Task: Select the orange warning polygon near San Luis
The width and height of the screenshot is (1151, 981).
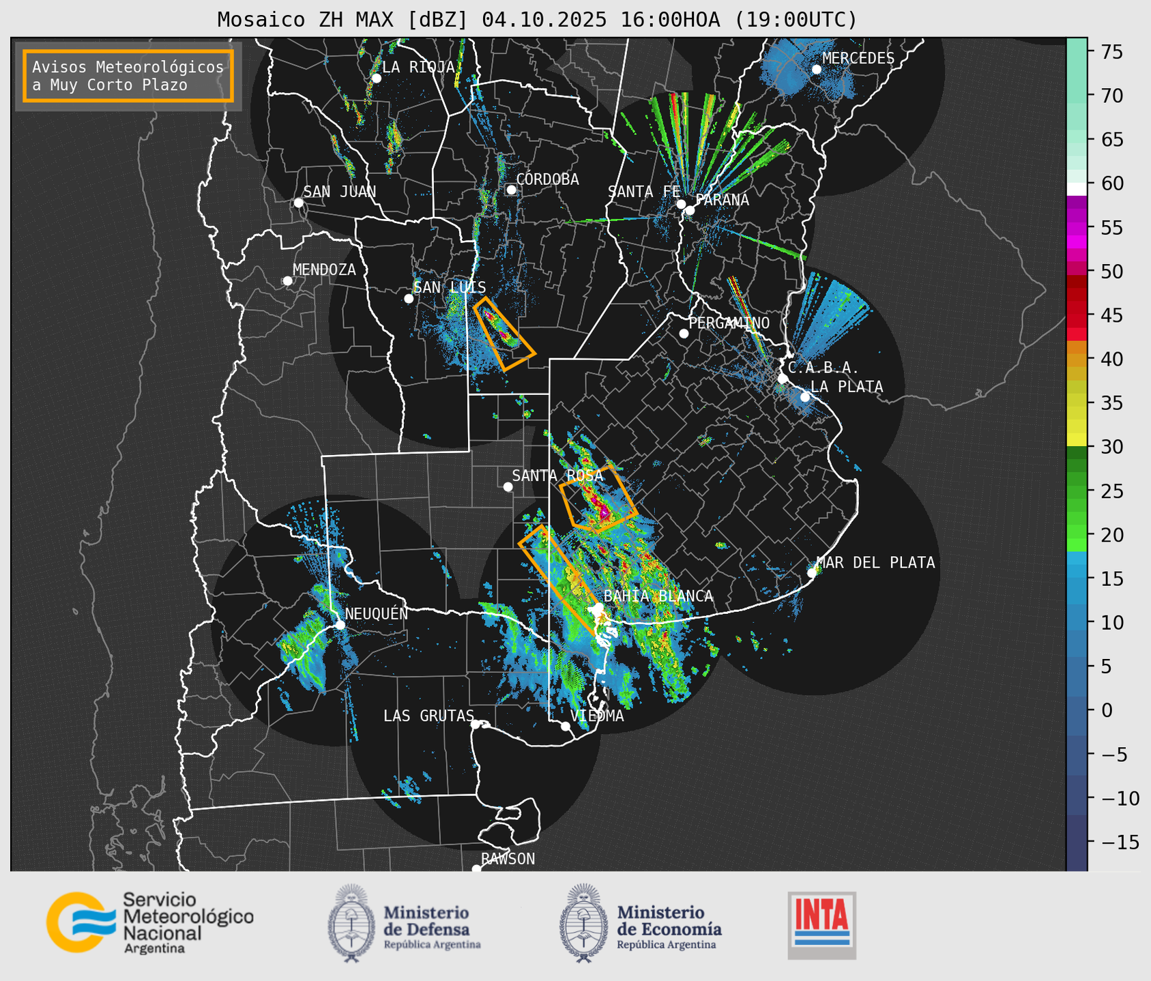Action: 504,334
